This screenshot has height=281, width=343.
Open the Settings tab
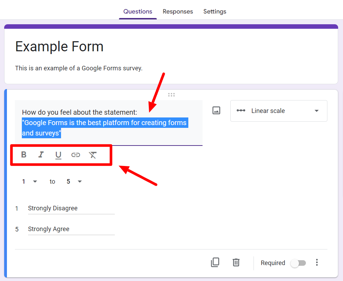point(215,11)
